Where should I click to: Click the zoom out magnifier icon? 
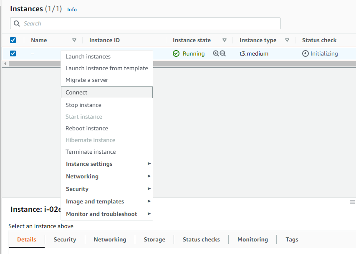tap(223, 53)
